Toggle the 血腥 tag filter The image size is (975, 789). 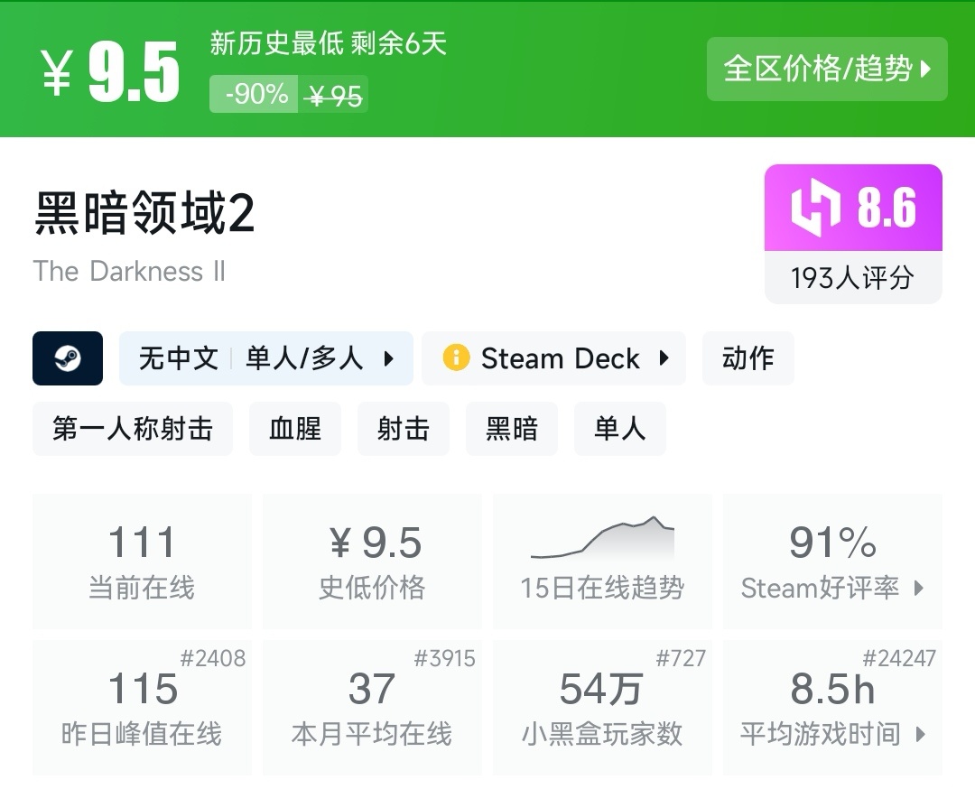pyautogui.click(x=295, y=429)
